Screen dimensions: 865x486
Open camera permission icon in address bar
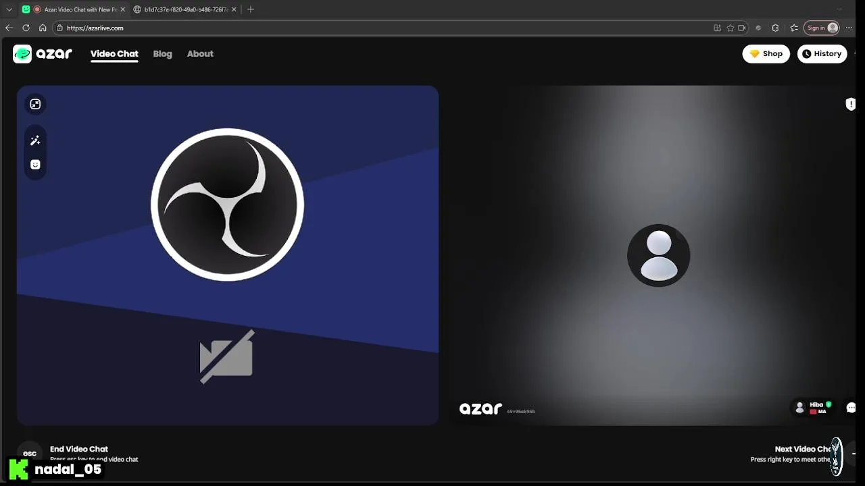742,28
